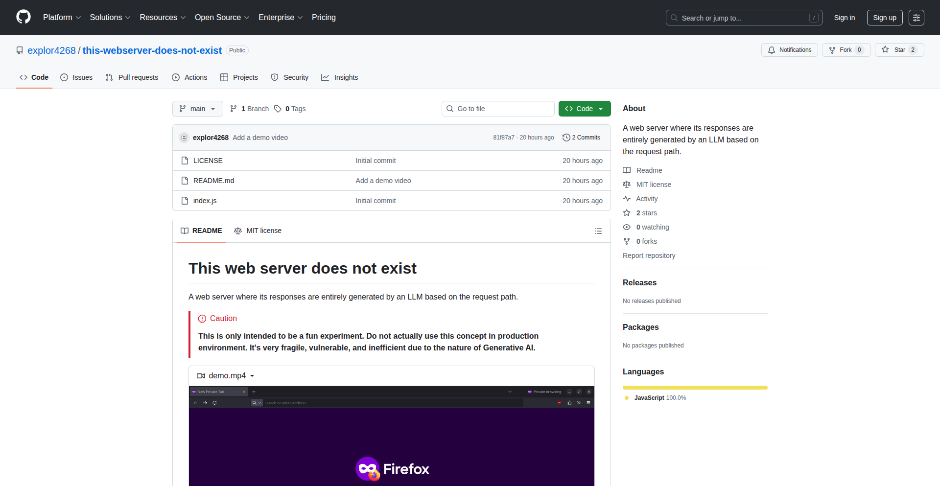The image size is (940, 486).
Task: Switch to the Issues tab
Action: pyautogui.click(x=76, y=77)
